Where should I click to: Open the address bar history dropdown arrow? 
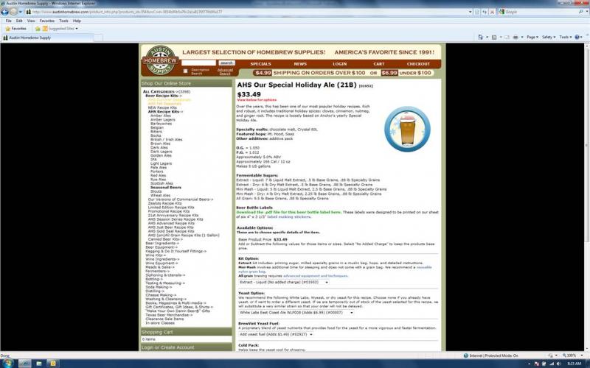(470, 12)
